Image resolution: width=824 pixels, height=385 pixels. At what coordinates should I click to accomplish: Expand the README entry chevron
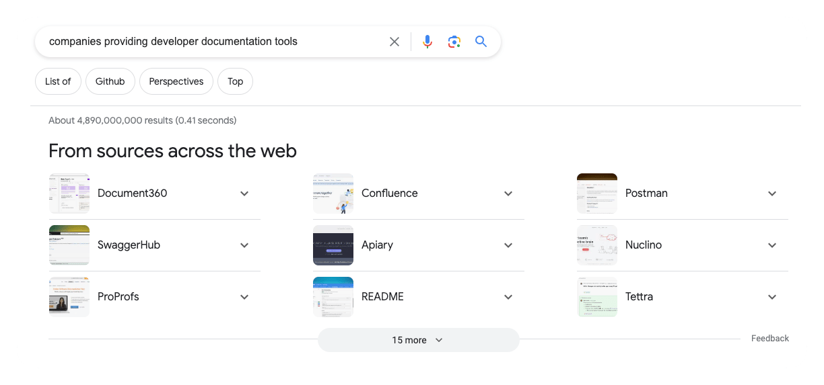(508, 297)
